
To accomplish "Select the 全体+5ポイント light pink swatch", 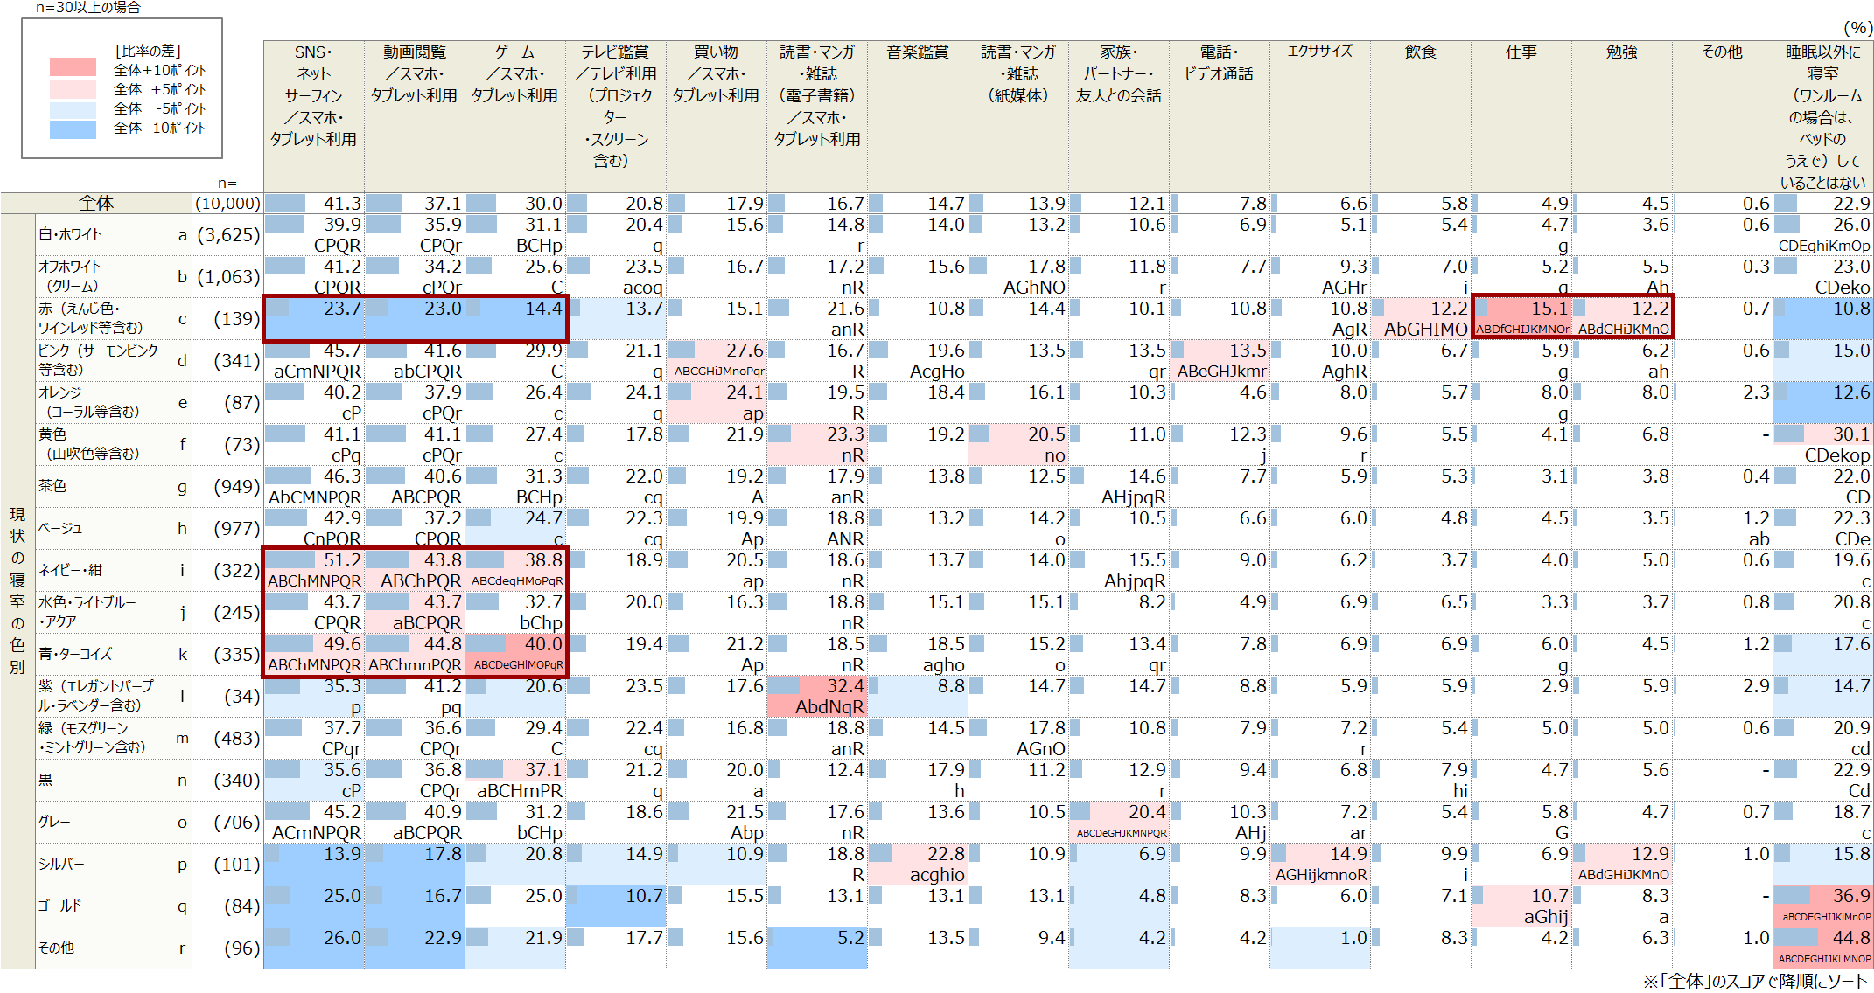I will tap(73, 89).
